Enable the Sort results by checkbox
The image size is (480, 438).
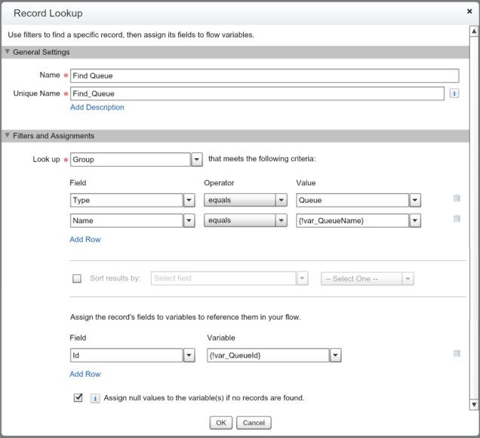76,278
